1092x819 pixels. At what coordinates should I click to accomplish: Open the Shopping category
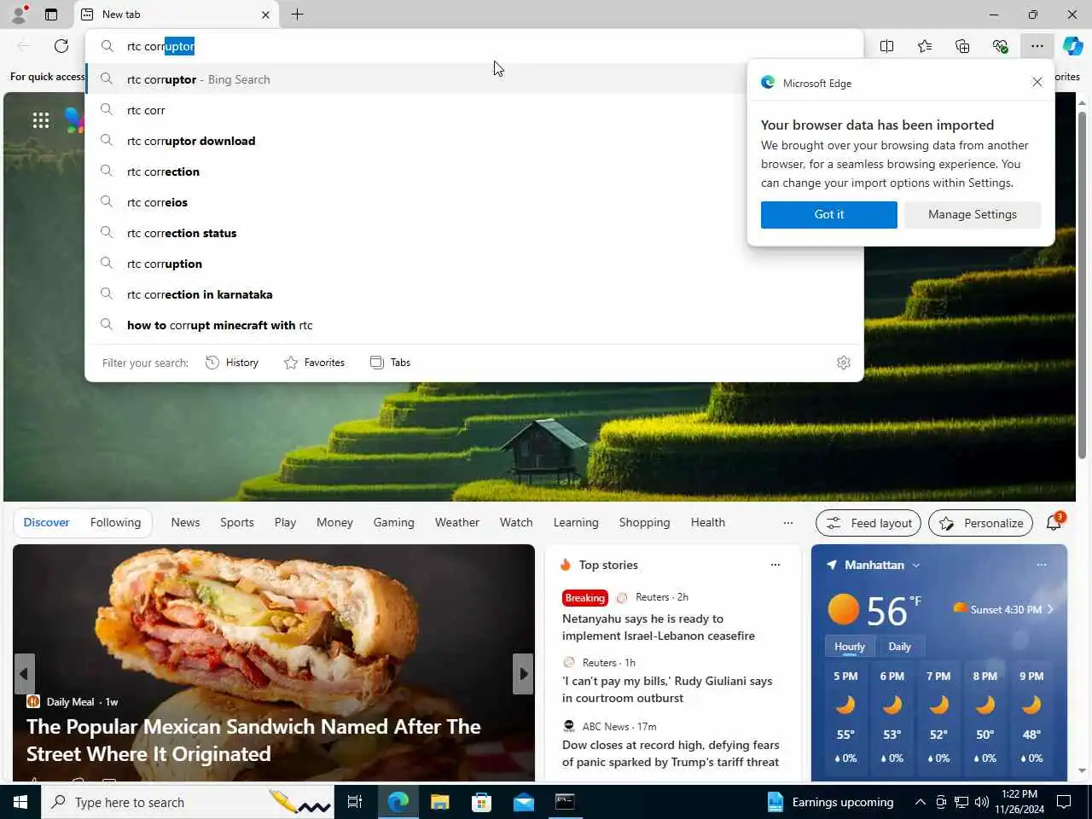coord(644,522)
